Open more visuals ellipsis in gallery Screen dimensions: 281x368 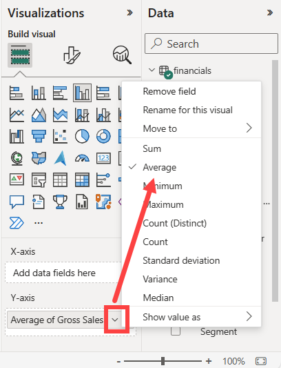39,223
